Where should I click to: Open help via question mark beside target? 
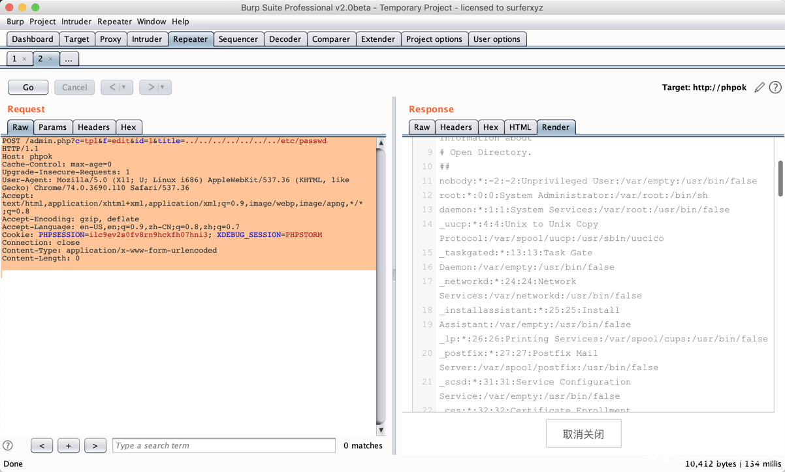[775, 87]
